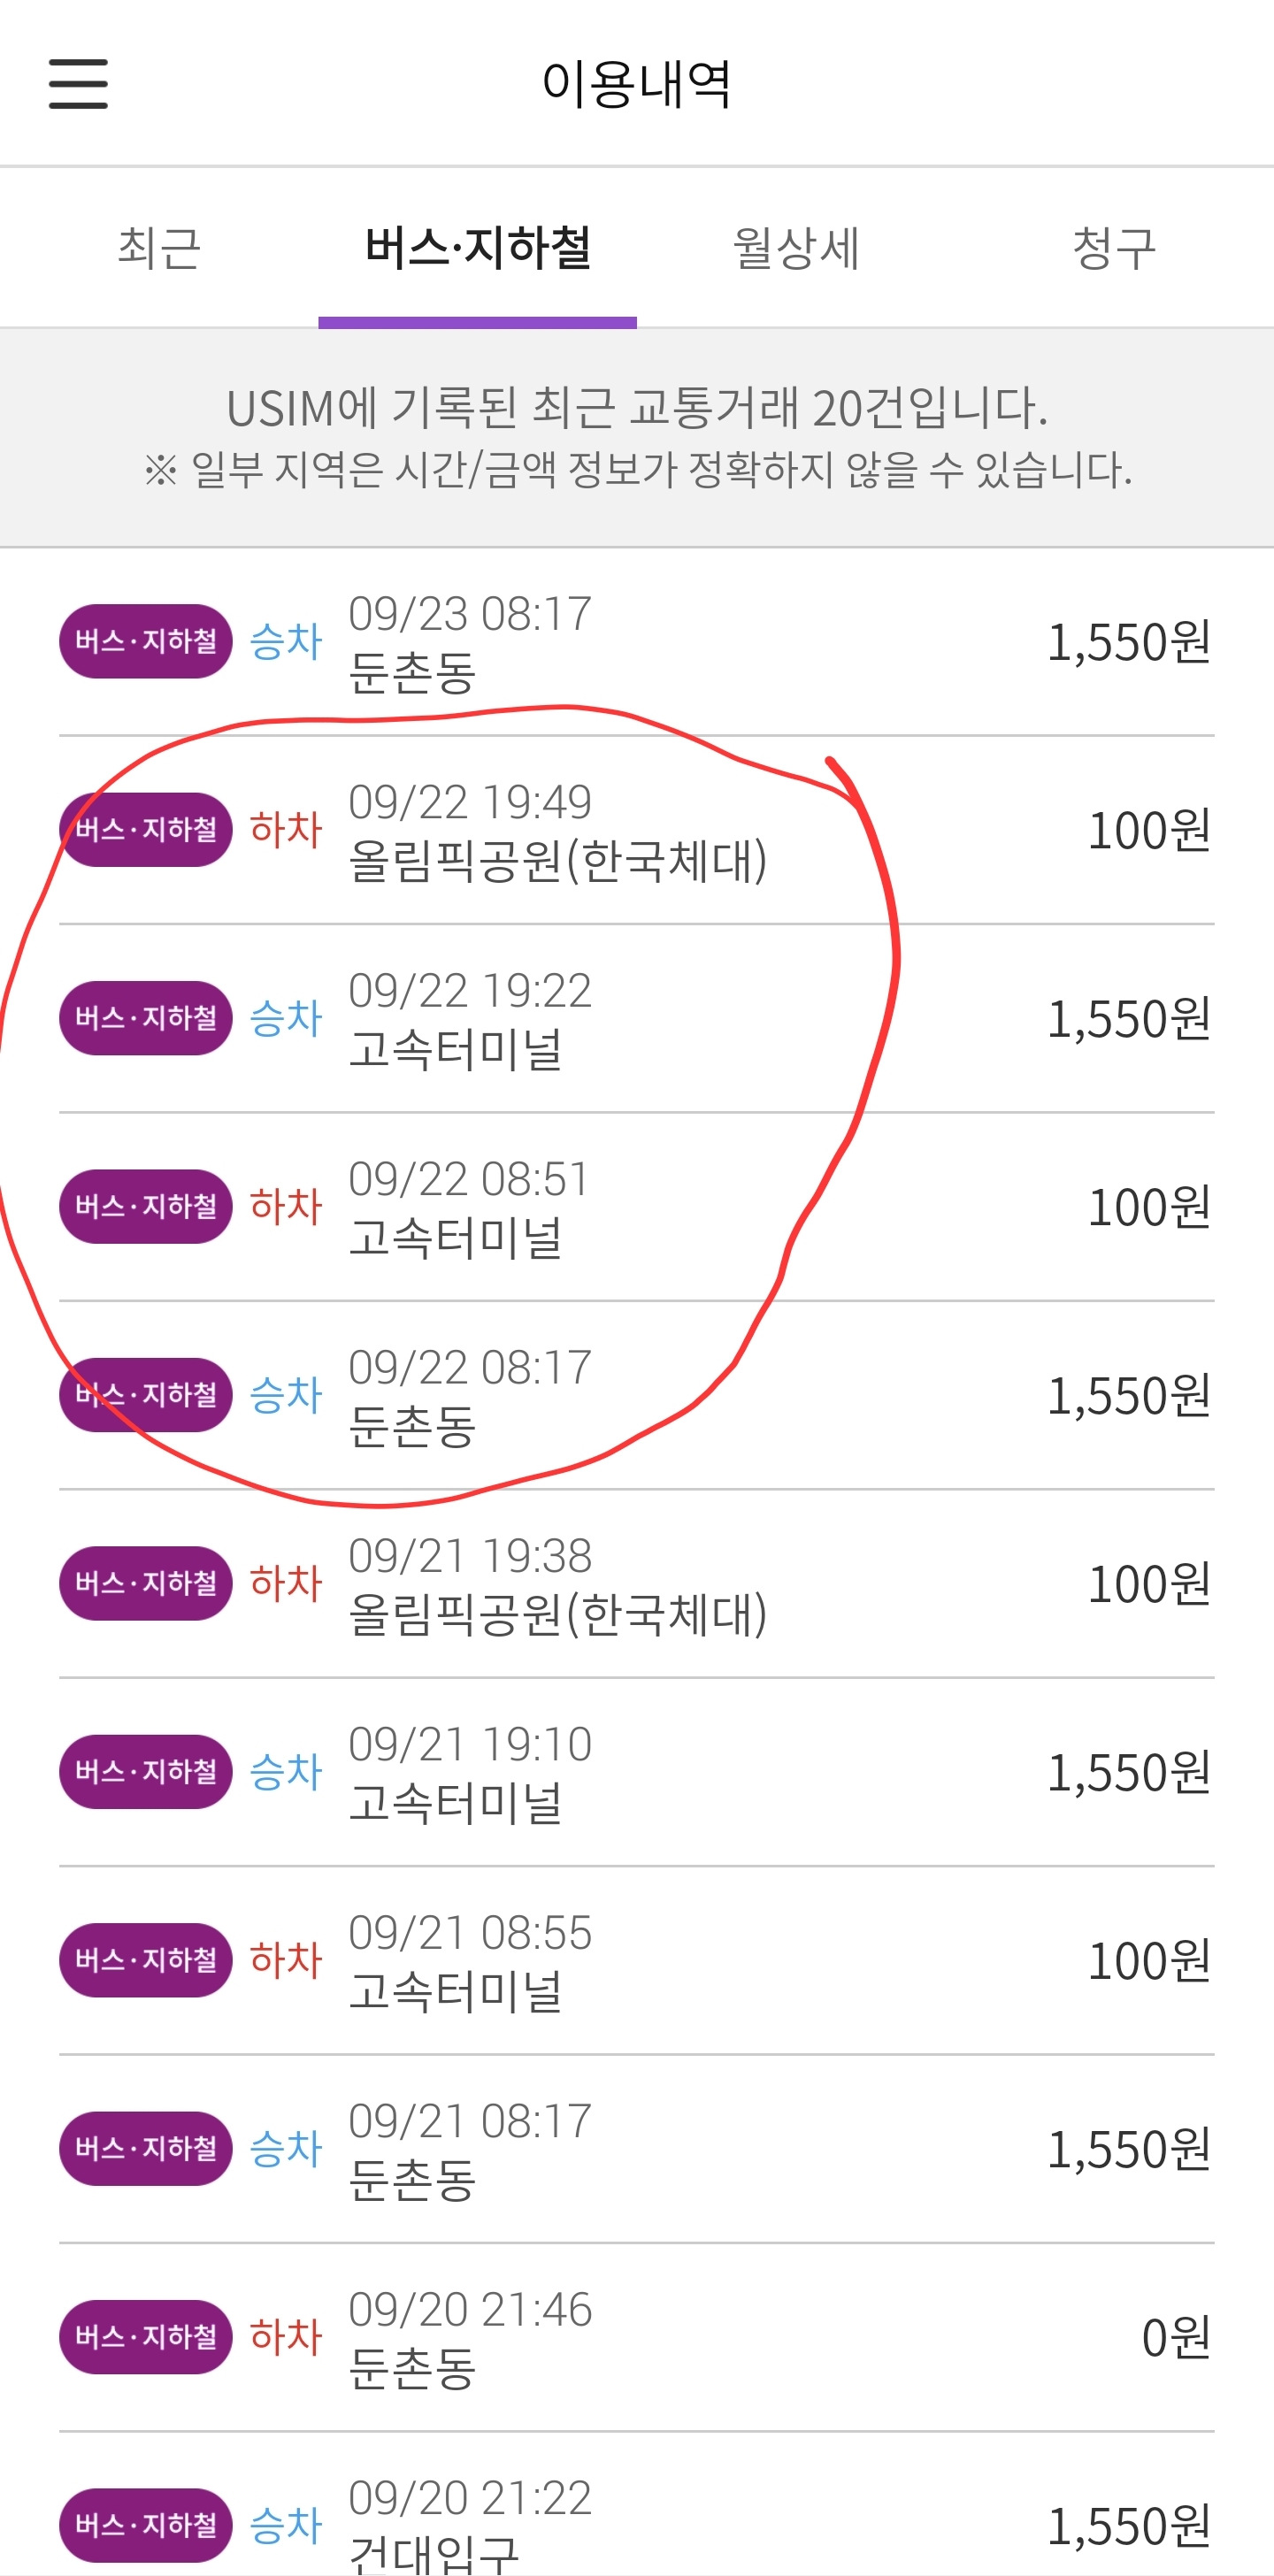Tap the badge on 09/22 19:49 올림픽공원 row
The width and height of the screenshot is (1274, 2576).
coord(146,829)
